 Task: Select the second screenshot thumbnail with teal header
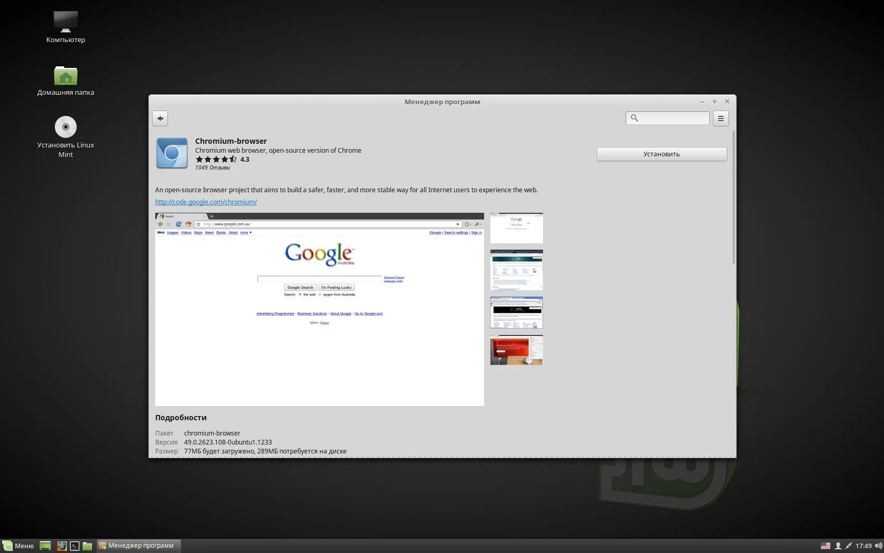(x=517, y=270)
